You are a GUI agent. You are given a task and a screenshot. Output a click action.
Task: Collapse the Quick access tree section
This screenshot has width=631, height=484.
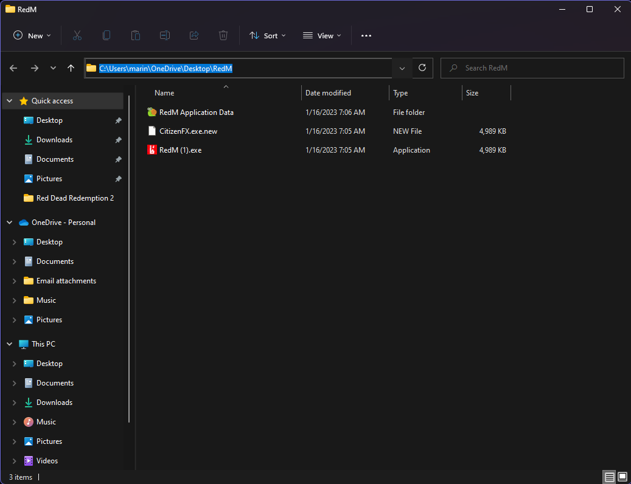pos(10,101)
